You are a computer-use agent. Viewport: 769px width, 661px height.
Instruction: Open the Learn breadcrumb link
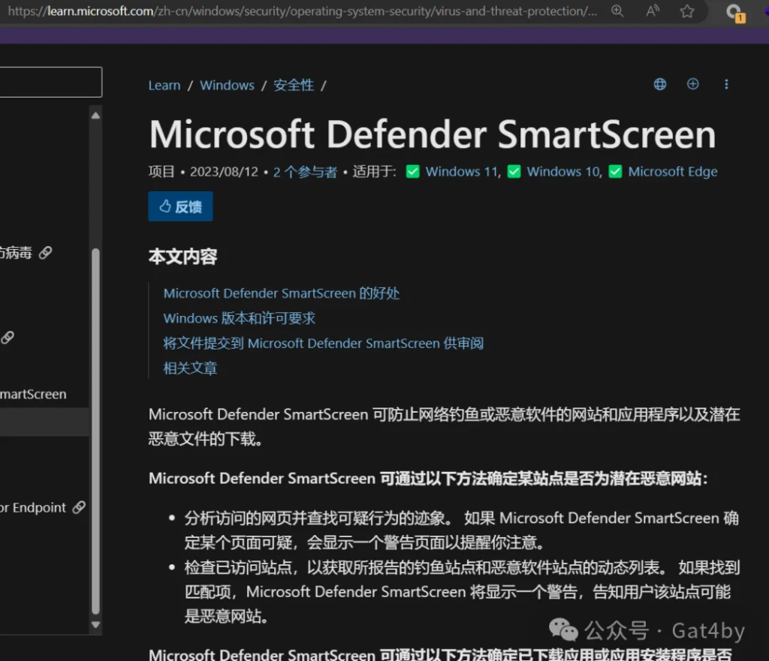pos(164,86)
